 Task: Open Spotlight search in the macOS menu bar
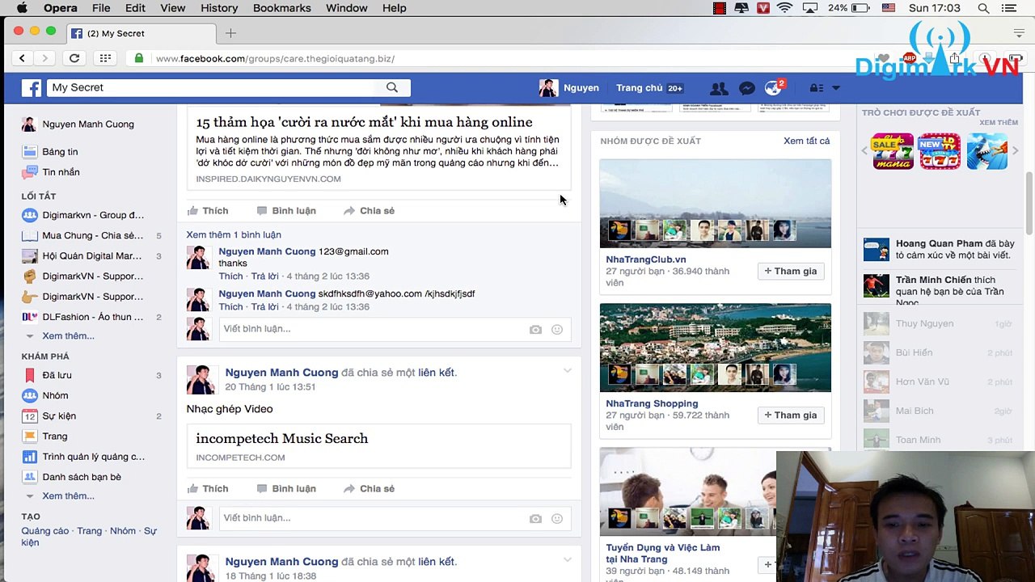coord(983,8)
